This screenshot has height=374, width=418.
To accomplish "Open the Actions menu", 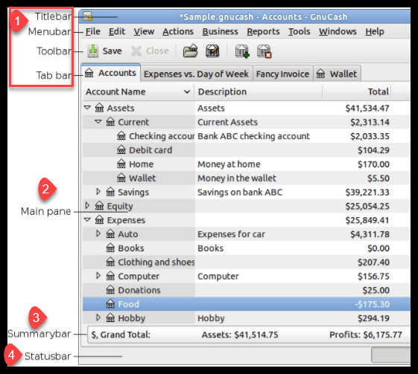I will (178, 31).
